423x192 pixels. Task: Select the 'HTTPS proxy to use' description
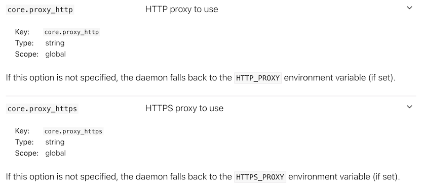(x=184, y=108)
